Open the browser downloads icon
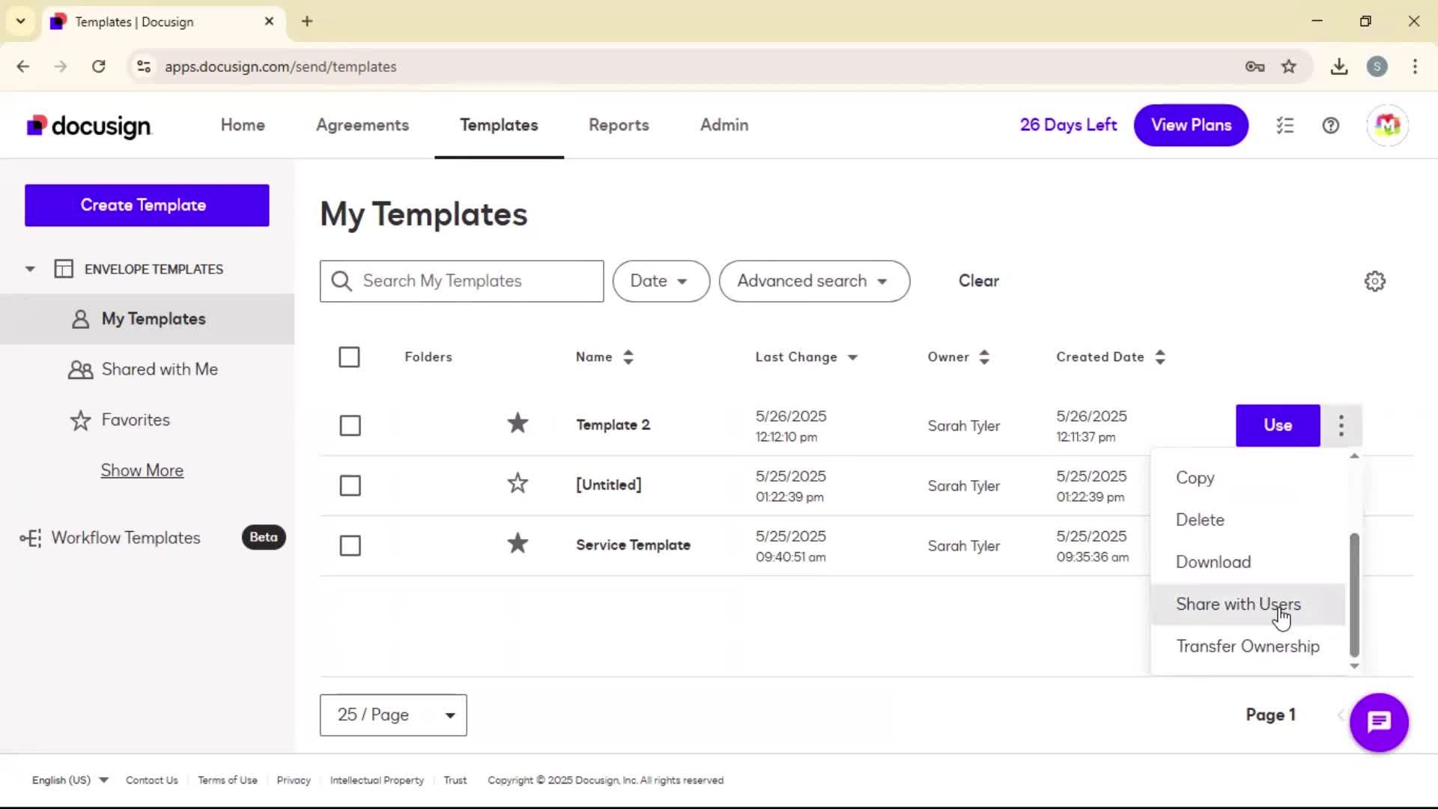 pyautogui.click(x=1339, y=67)
